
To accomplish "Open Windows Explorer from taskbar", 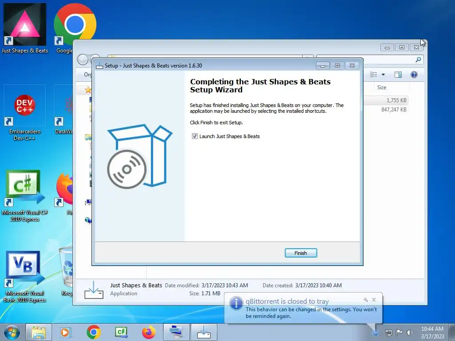I will [39, 332].
